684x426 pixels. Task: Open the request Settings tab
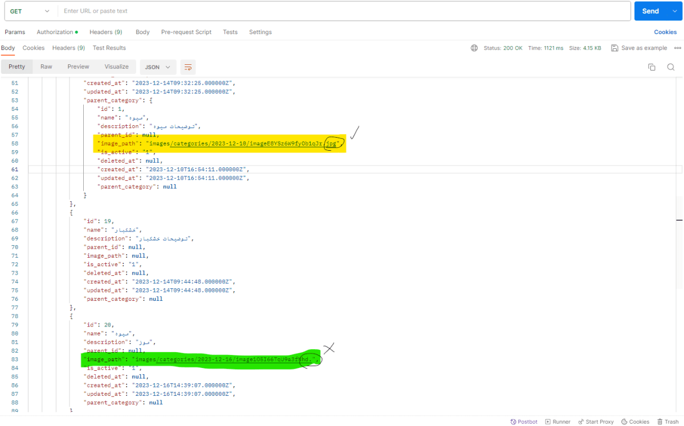260,32
